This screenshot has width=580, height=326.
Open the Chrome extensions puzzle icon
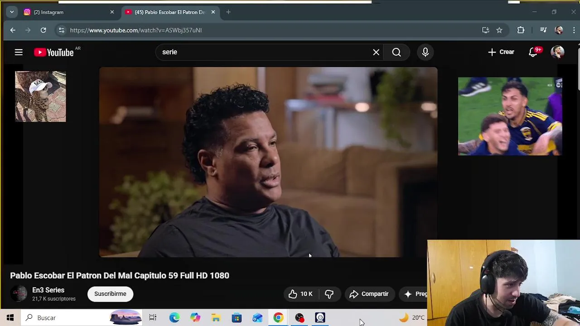pyautogui.click(x=521, y=30)
